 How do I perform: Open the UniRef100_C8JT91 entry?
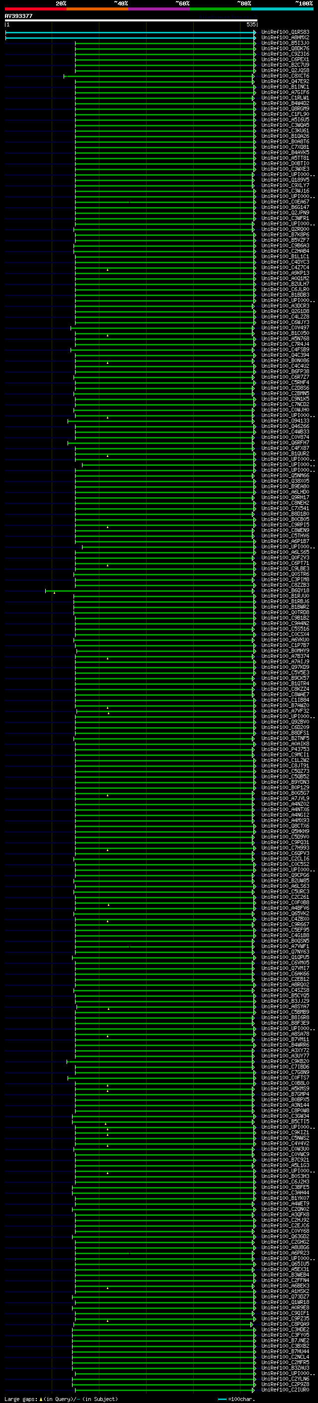285,766
